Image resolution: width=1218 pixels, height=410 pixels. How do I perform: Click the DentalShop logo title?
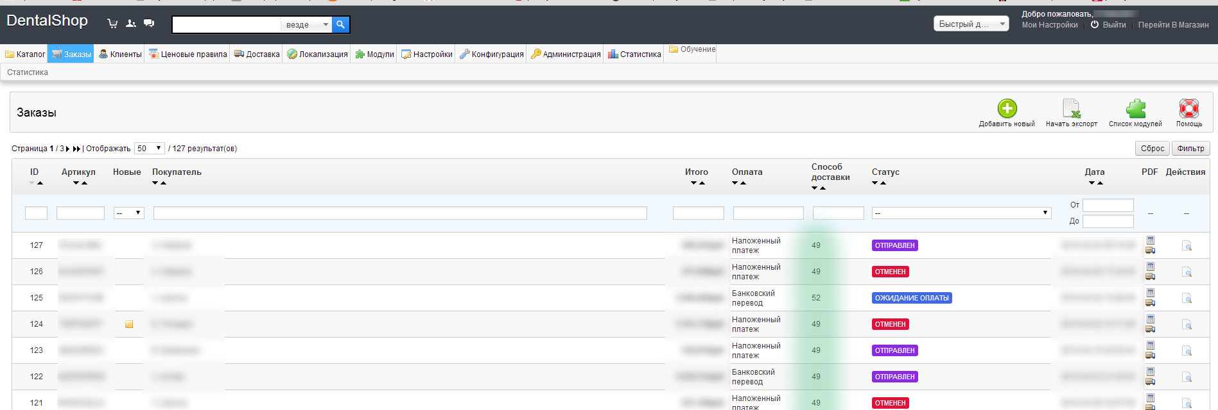click(47, 20)
